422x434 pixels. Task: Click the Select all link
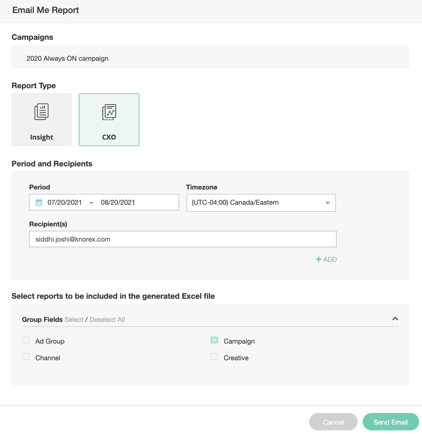click(x=74, y=320)
